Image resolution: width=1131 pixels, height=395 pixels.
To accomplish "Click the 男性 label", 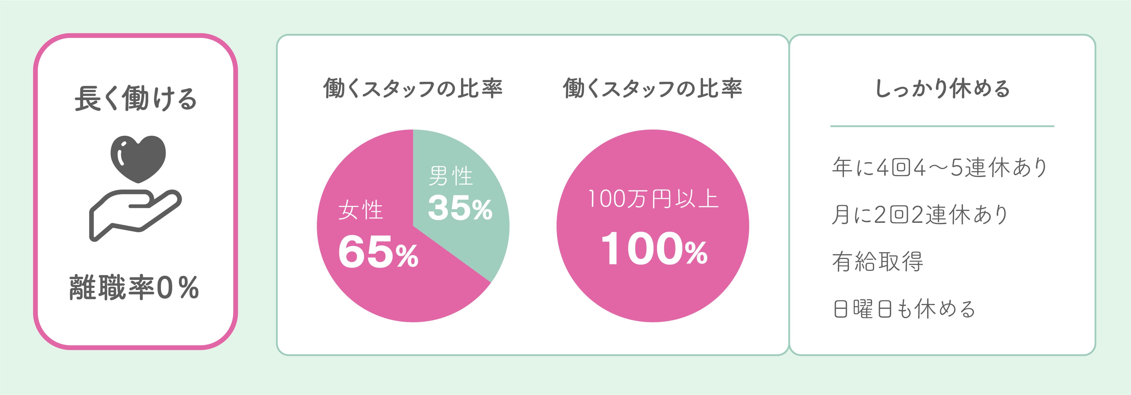I will (451, 176).
